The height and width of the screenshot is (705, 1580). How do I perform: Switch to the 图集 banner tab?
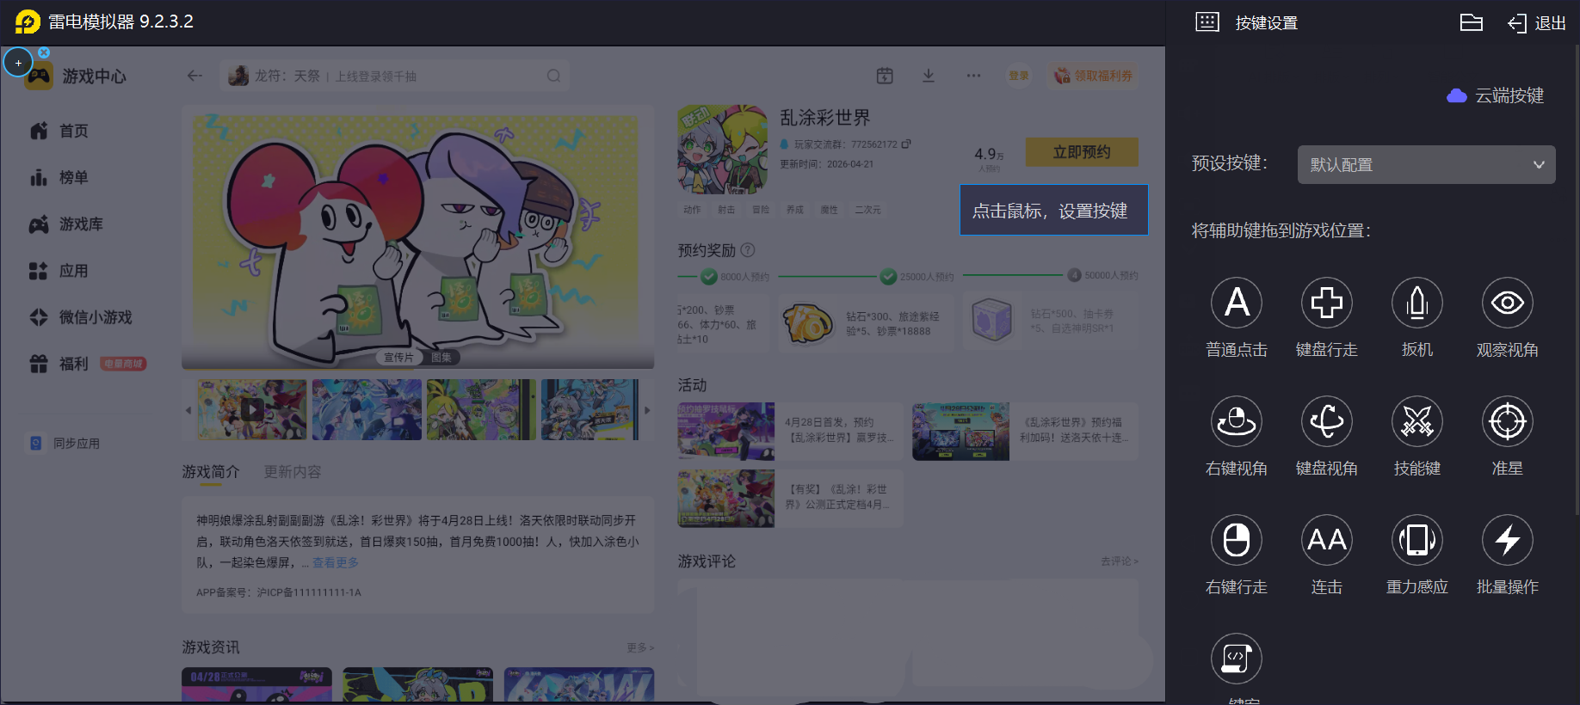(x=441, y=358)
